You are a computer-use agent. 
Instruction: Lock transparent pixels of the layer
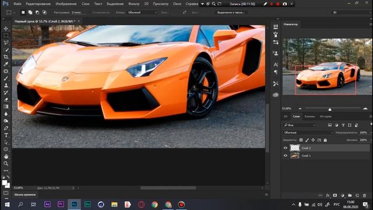tap(301, 140)
